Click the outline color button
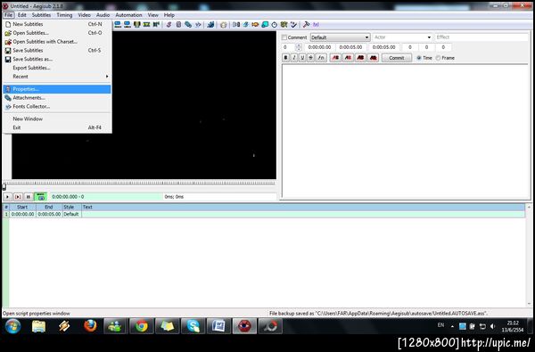Viewport: 535px width, 352px height. pos(360,58)
